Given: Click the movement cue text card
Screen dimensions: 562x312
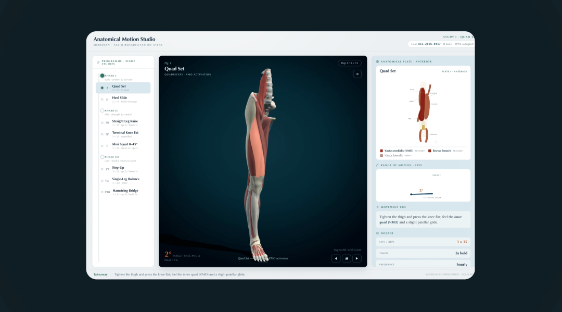Looking at the screenshot, I should point(423,219).
